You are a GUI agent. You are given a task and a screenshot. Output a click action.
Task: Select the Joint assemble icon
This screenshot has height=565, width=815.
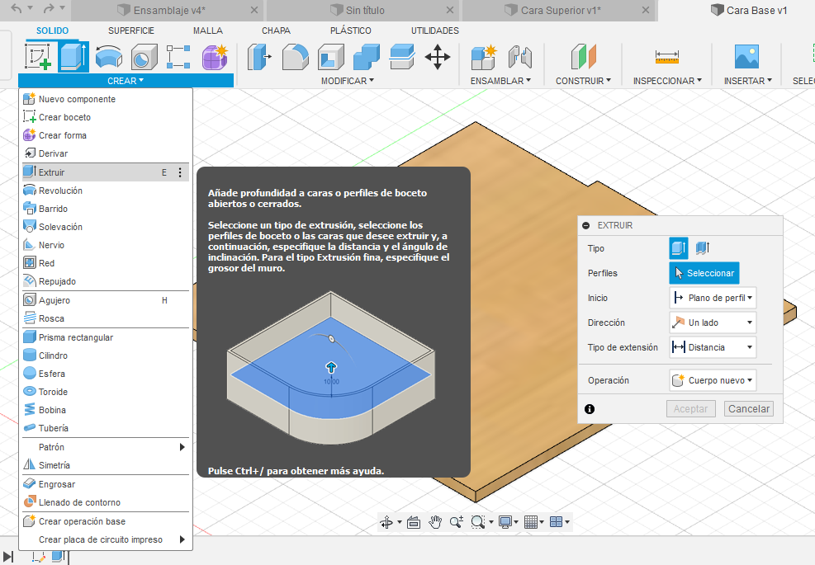click(519, 57)
